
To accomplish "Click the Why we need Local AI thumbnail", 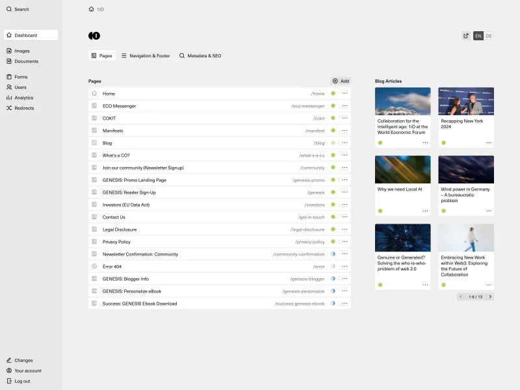I will click(x=403, y=169).
